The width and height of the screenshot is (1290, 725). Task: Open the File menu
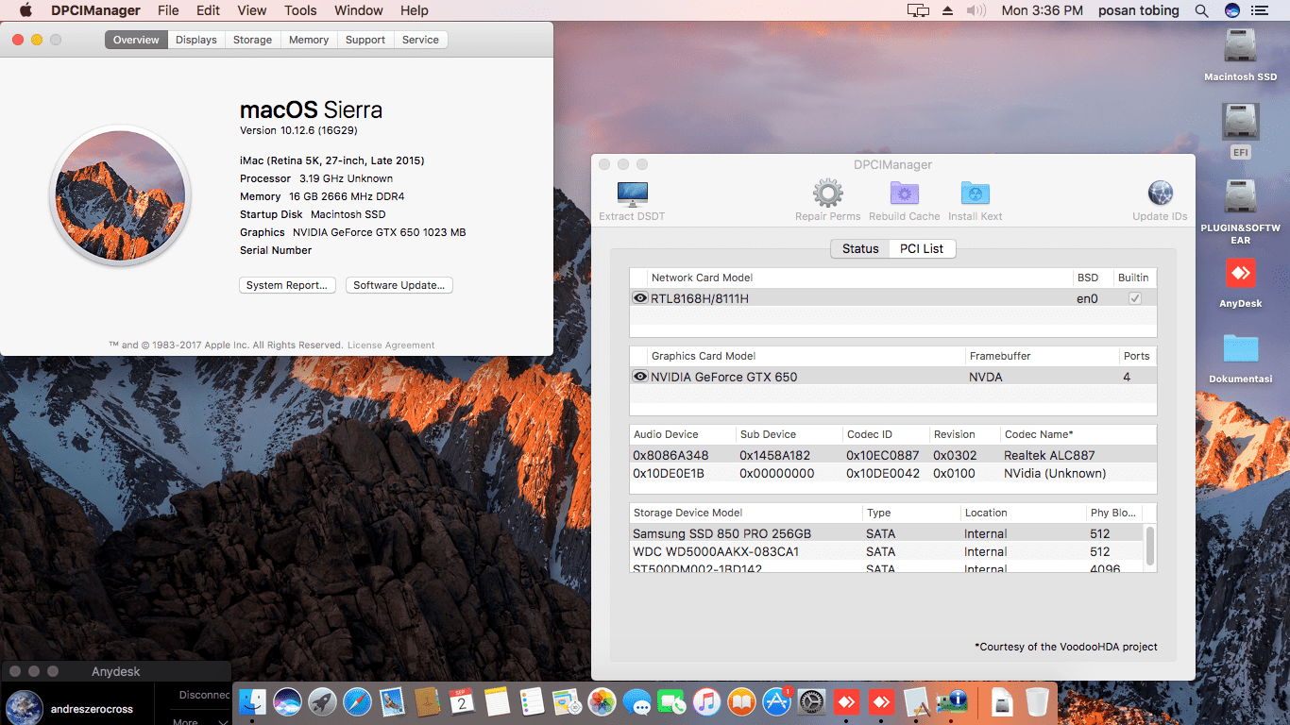168,10
